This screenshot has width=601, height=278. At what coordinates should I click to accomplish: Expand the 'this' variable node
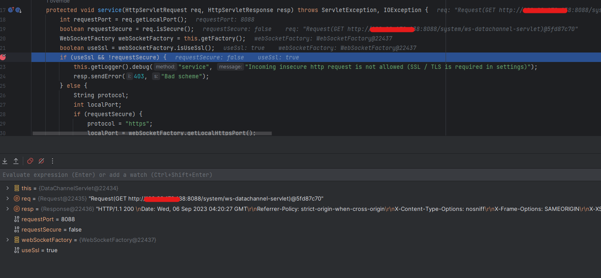(x=7, y=188)
